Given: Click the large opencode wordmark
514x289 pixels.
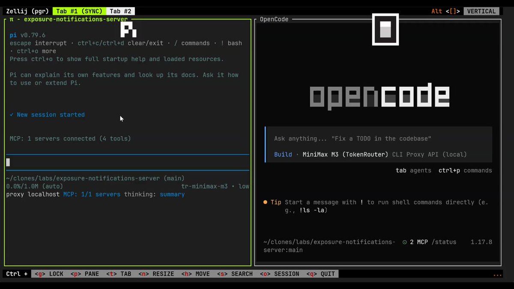Looking at the screenshot, I should [380, 96].
